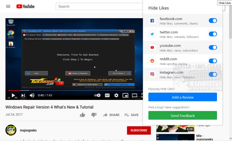The width and height of the screenshot is (232, 141).
Task: Open the YouTube hamburger guide menu
Action: click(8, 6)
